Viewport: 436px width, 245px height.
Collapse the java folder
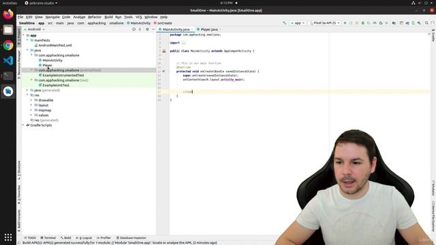tap(27, 50)
